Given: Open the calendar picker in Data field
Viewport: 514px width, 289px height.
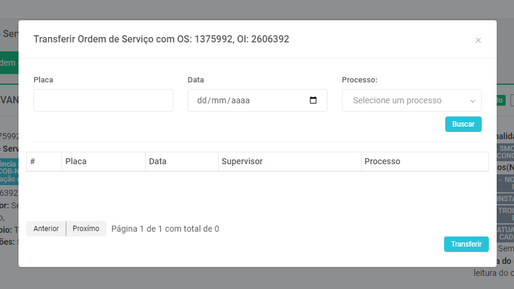Looking at the screenshot, I should 313,100.
